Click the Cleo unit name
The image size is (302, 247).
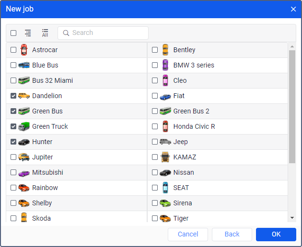[x=180, y=80]
